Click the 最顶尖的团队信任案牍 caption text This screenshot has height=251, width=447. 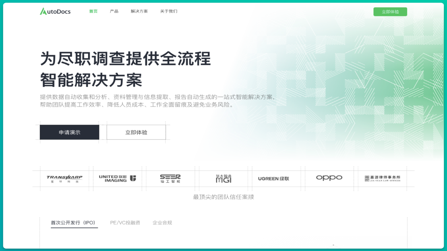(224, 197)
